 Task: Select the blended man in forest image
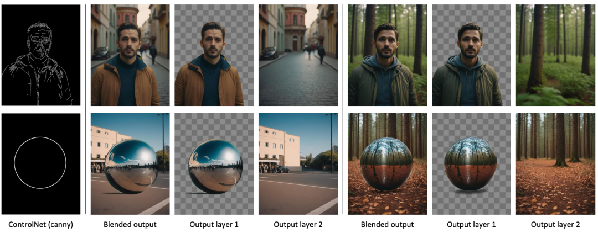coord(387,55)
